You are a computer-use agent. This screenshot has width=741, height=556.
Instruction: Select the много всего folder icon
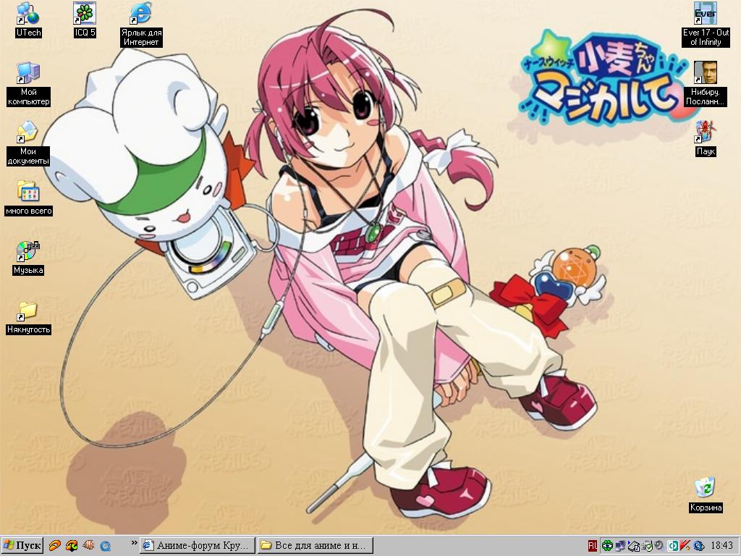[28, 198]
